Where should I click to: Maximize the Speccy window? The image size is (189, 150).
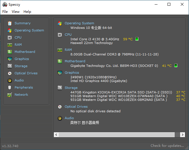(x=169, y=5)
